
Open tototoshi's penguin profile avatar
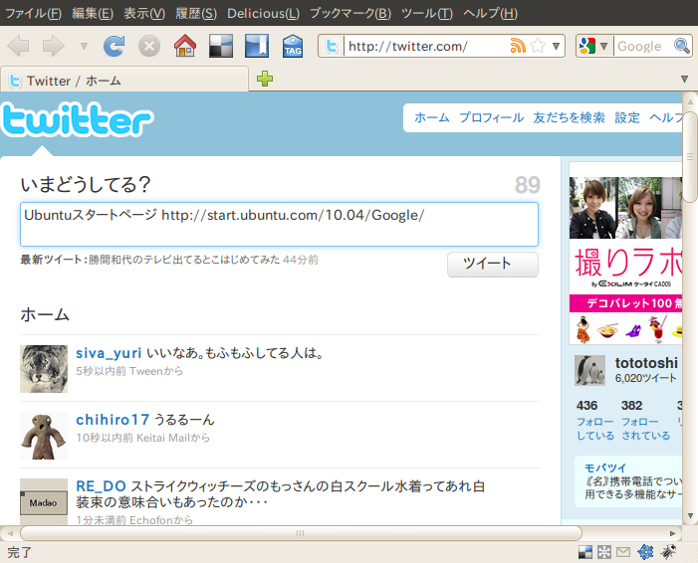pos(589,370)
